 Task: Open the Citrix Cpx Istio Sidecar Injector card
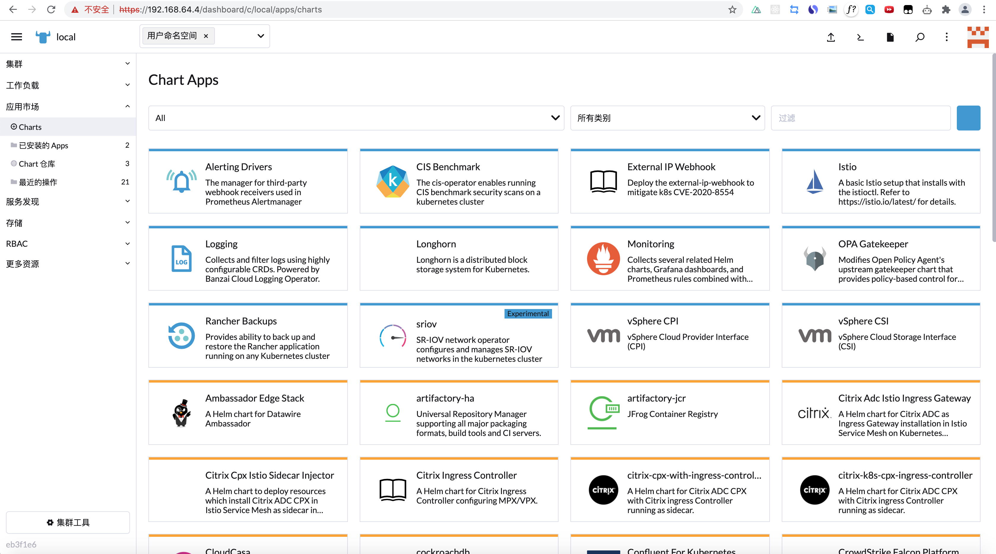pyautogui.click(x=248, y=489)
